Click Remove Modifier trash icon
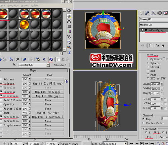Screen dimensions: 168x145 [163, 46]
